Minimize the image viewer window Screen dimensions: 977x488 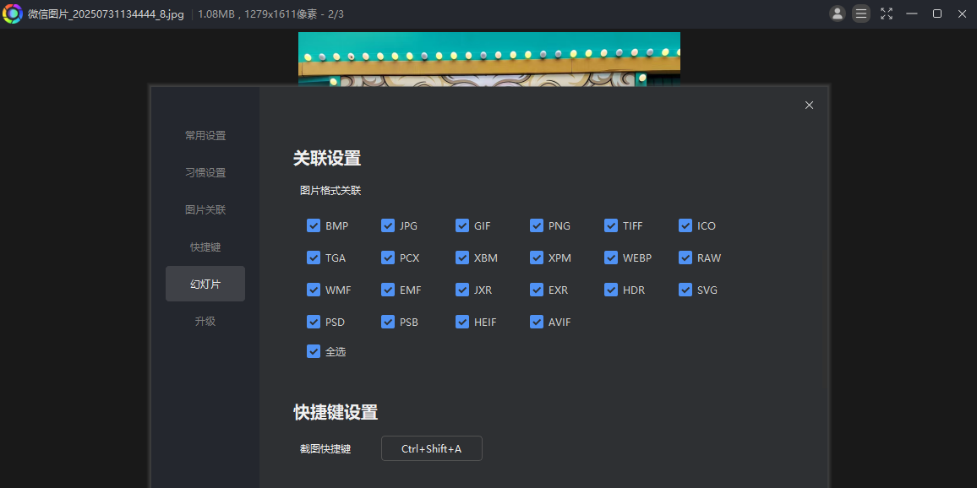912,14
